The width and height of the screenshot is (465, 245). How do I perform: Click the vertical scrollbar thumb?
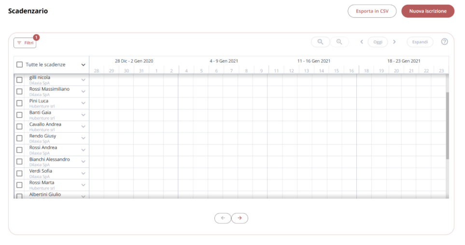[447, 125]
